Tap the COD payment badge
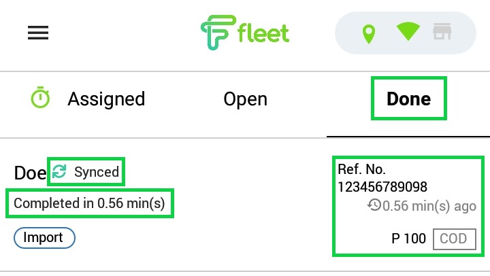490x276 pixels. click(455, 239)
